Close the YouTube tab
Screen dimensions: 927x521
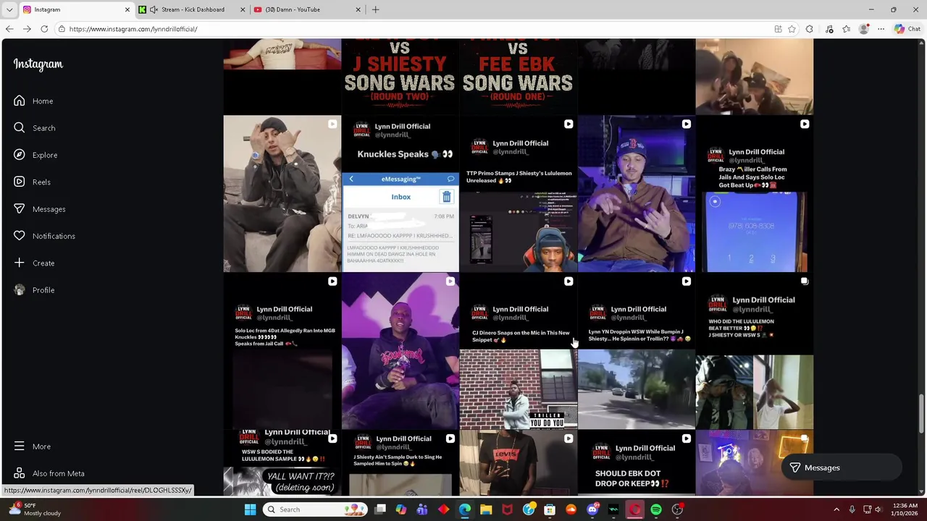[x=358, y=9]
